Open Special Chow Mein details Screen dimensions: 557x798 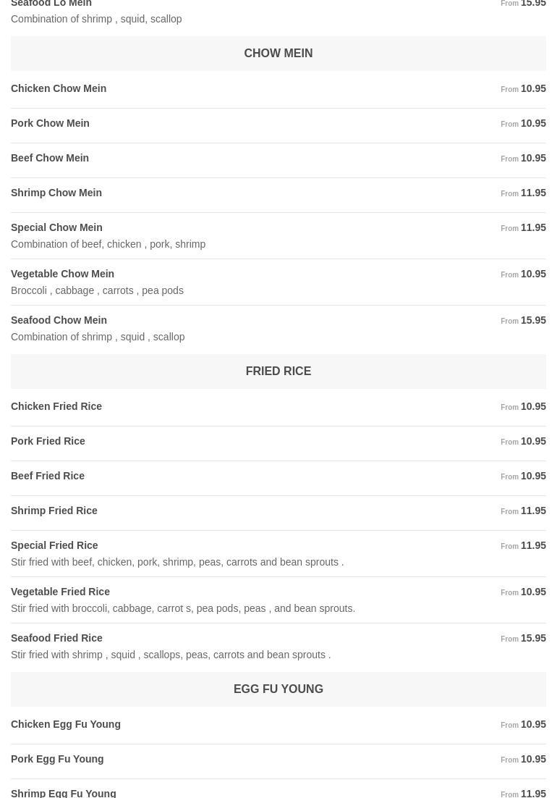pos(56,227)
